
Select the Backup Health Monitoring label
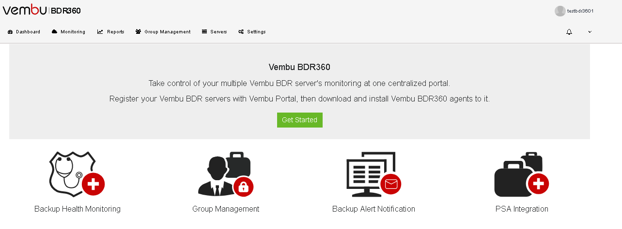point(78,209)
